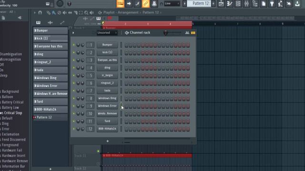The image size is (305, 171).
Task: Click Arrangement in the playlist breadcrumb
Action: (x=128, y=13)
